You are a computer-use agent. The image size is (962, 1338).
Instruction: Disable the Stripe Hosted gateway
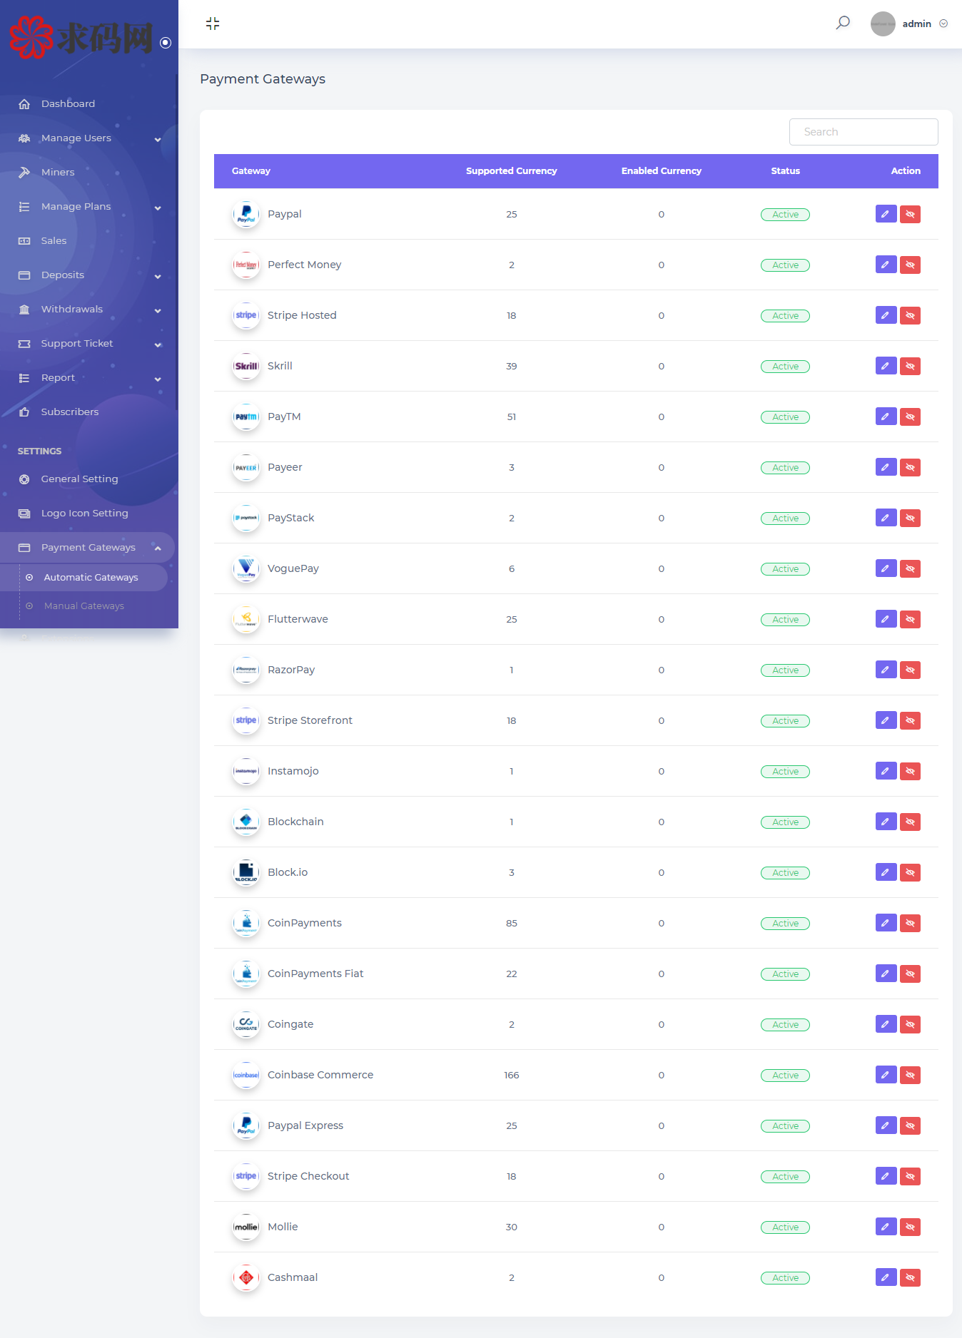(x=910, y=315)
